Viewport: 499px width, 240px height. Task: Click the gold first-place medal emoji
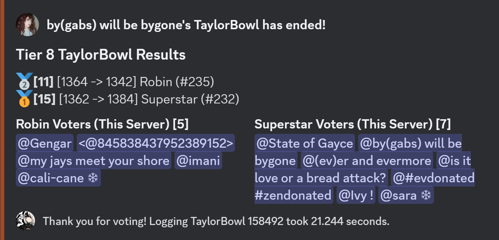click(24, 99)
